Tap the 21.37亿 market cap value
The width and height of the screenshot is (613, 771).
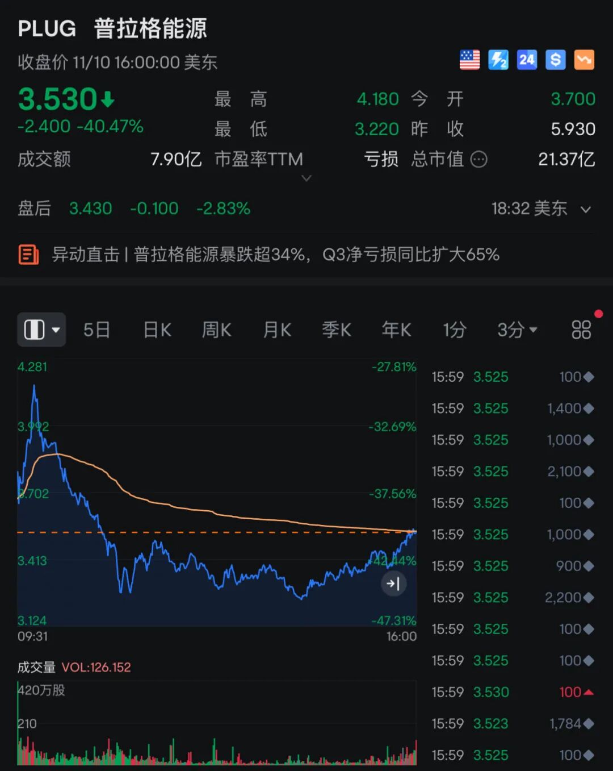pyautogui.click(x=566, y=160)
